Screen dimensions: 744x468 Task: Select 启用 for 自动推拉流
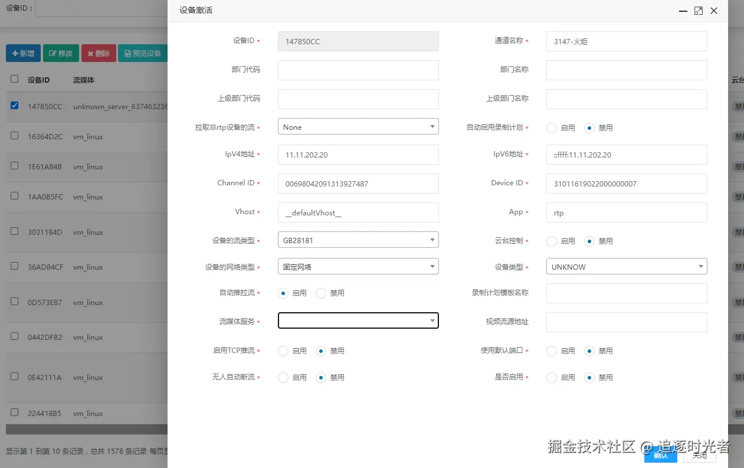(283, 293)
